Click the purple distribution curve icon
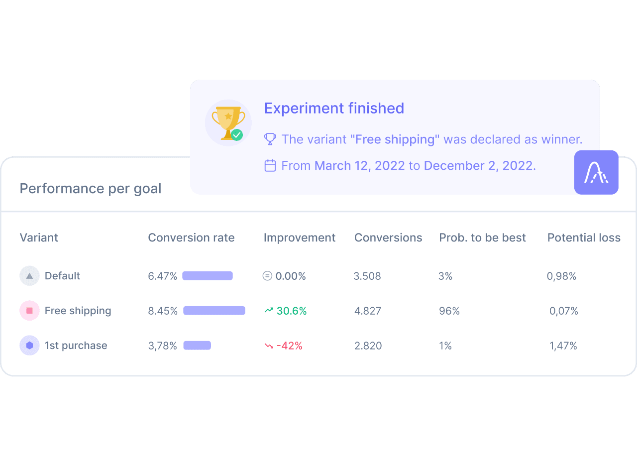 (x=596, y=172)
